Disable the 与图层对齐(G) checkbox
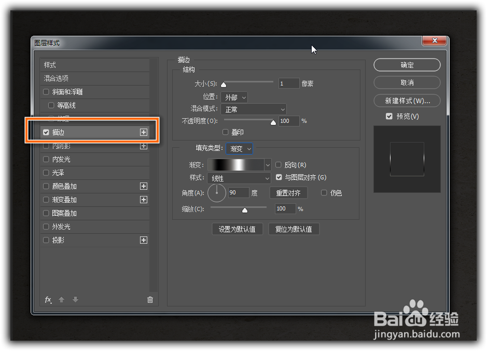 coord(279,177)
